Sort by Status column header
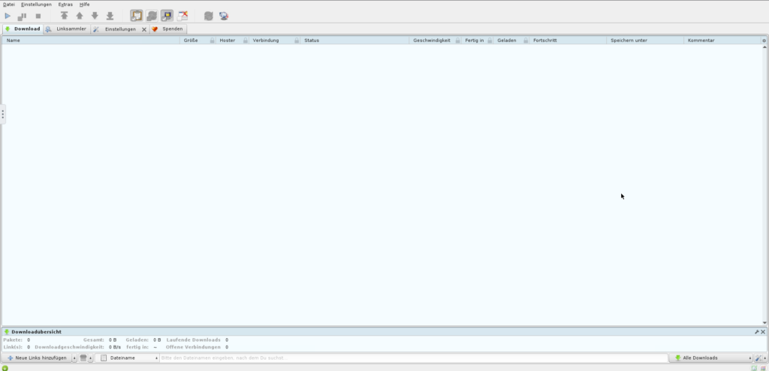This screenshot has height=371, width=769. [354, 40]
